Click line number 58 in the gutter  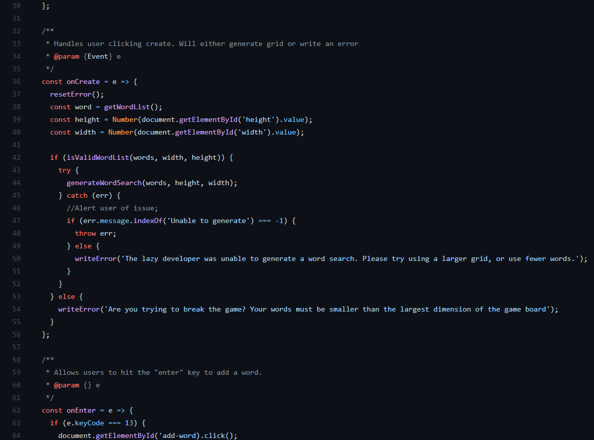point(16,360)
